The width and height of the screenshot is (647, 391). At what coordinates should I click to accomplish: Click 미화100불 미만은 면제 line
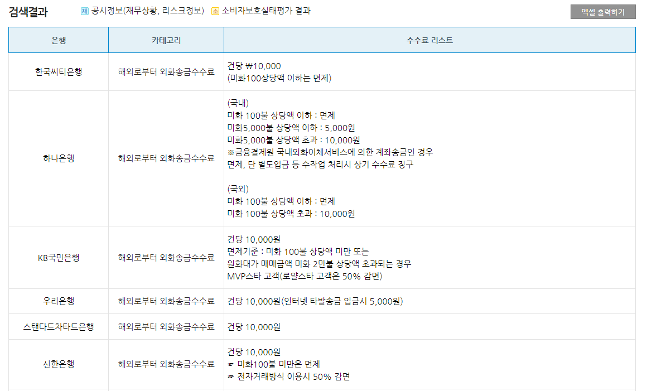click(x=273, y=364)
